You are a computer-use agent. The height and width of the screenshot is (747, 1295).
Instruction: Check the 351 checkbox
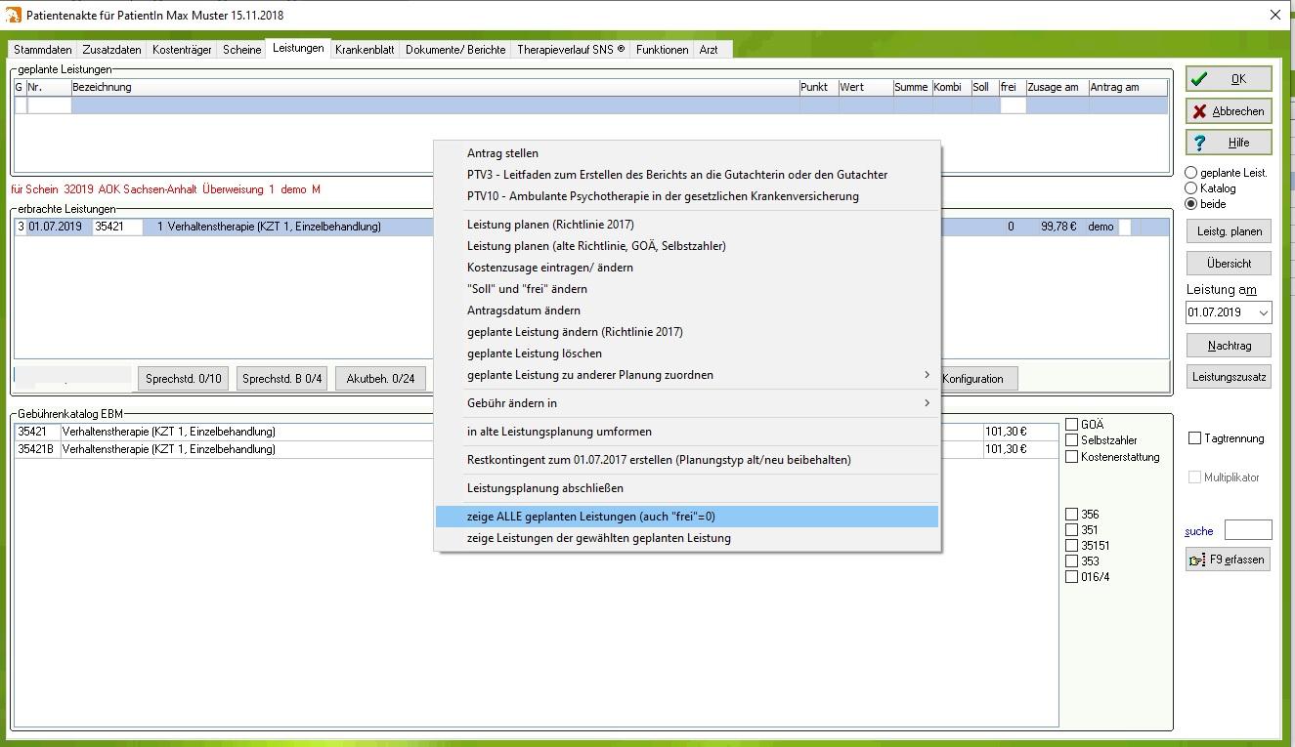pyautogui.click(x=1072, y=530)
